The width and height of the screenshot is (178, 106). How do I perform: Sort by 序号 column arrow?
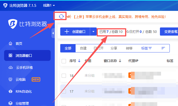click(79, 61)
